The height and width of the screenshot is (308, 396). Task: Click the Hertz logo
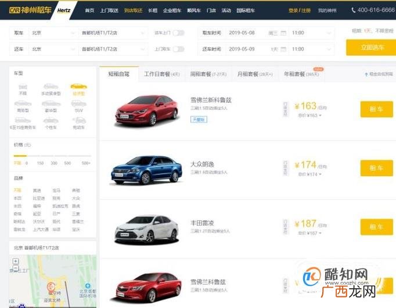[64, 10]
